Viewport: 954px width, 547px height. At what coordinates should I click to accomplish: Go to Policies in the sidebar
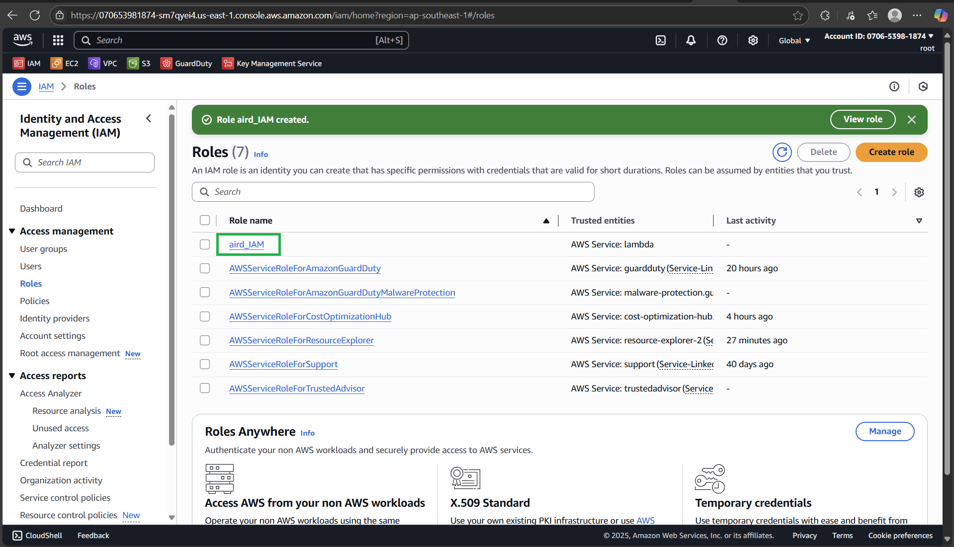[35, 301]
